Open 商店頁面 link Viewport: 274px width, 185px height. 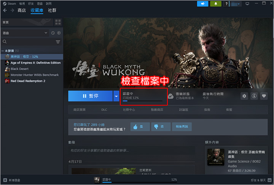(80, 110)
